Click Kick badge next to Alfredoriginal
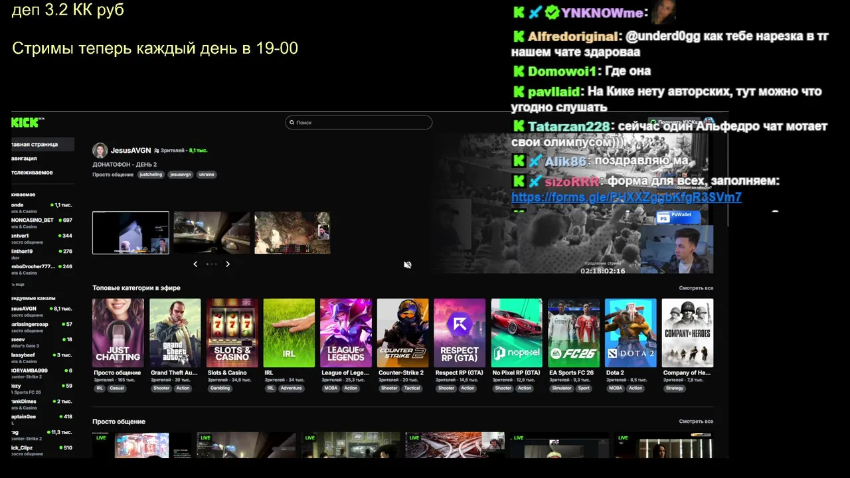 [519, 37]
